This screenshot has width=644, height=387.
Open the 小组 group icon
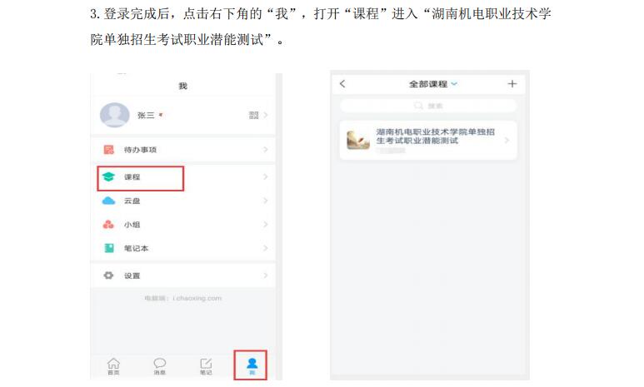click(108, 225)
